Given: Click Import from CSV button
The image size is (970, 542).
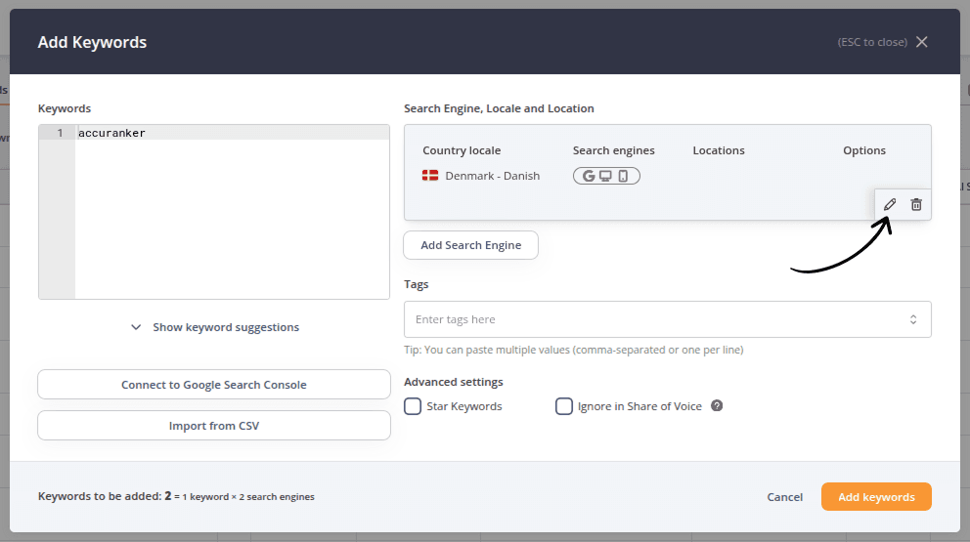Looking at the screenshot, I should (x=214, y=426).
